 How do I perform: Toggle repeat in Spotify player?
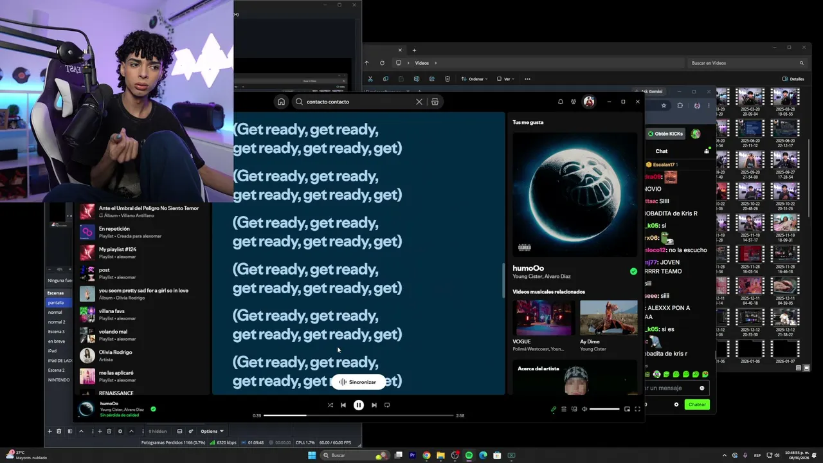tap(387, 405)
